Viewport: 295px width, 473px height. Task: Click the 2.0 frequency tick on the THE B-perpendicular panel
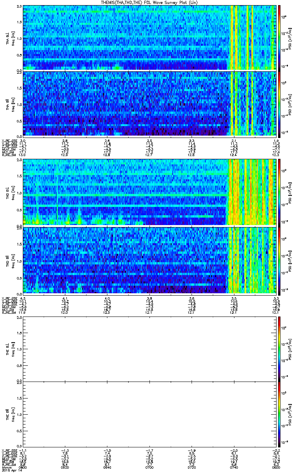coord(19,318)
